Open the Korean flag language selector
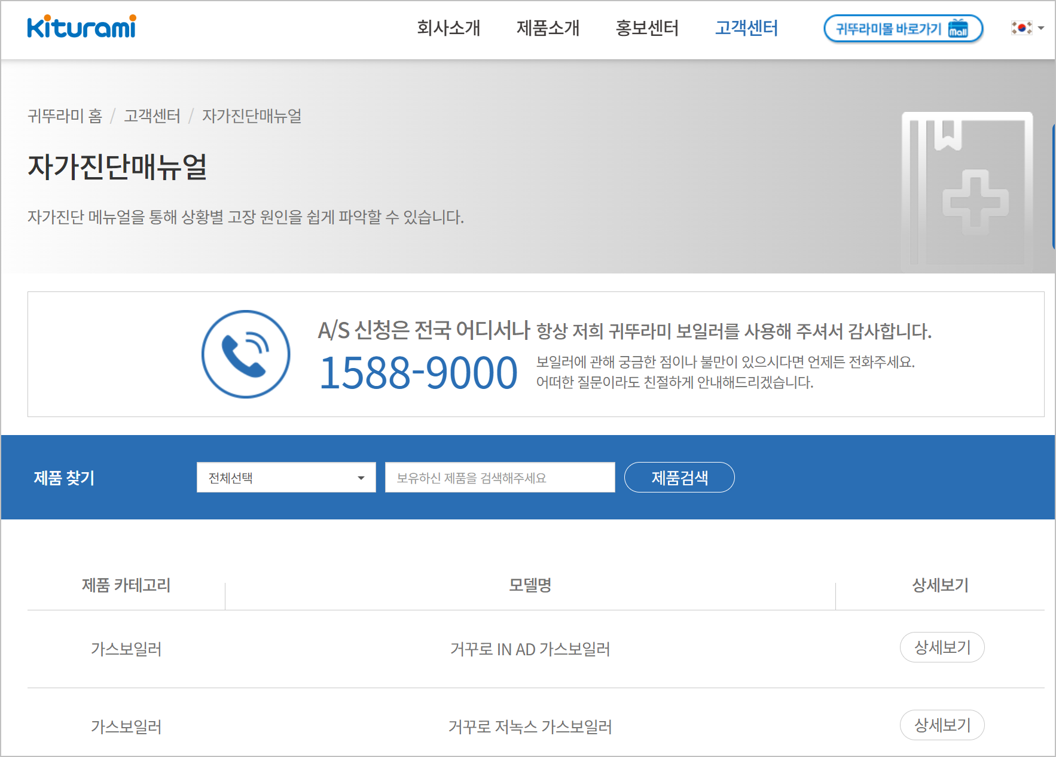 pyautogui.click(x=1027, y=28)
